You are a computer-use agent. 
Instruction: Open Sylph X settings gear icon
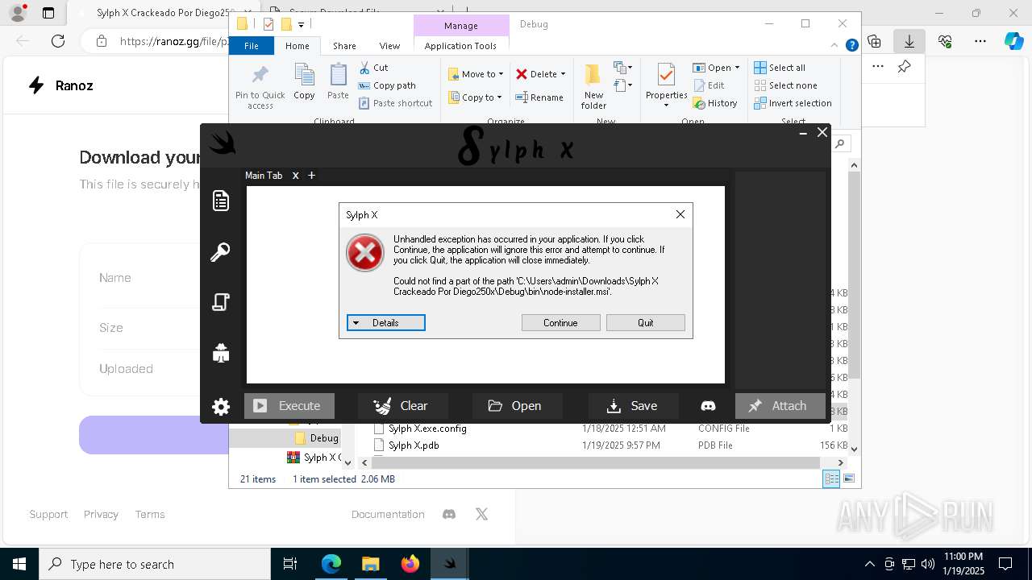(x=221, y=407)
